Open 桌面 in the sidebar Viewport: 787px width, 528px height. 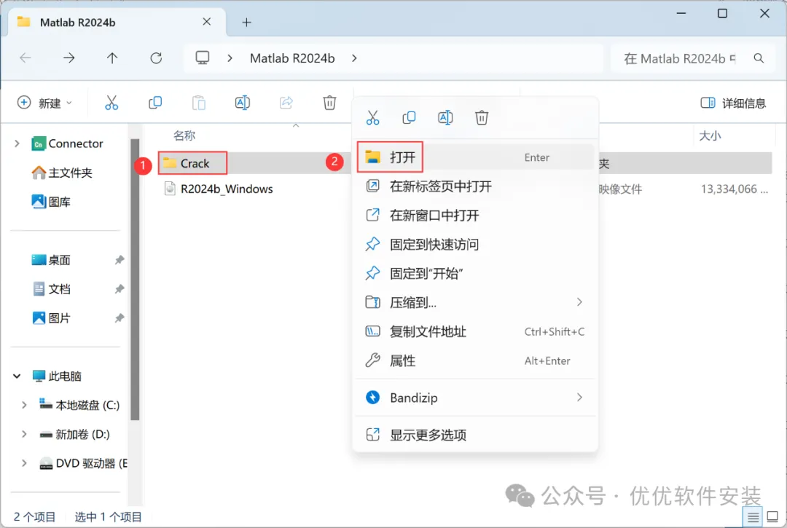point(51,260)
